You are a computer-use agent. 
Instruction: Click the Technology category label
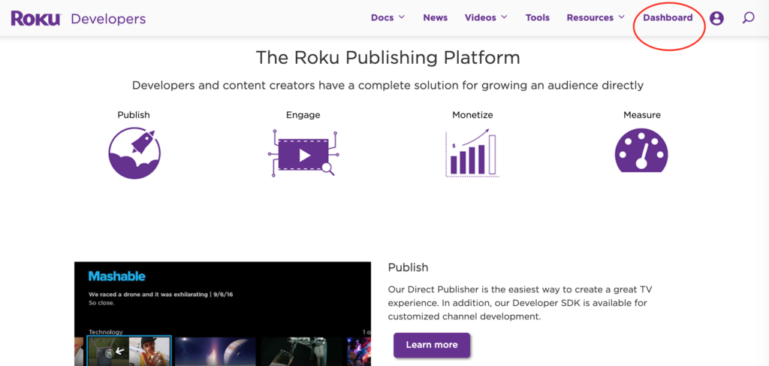105,331
